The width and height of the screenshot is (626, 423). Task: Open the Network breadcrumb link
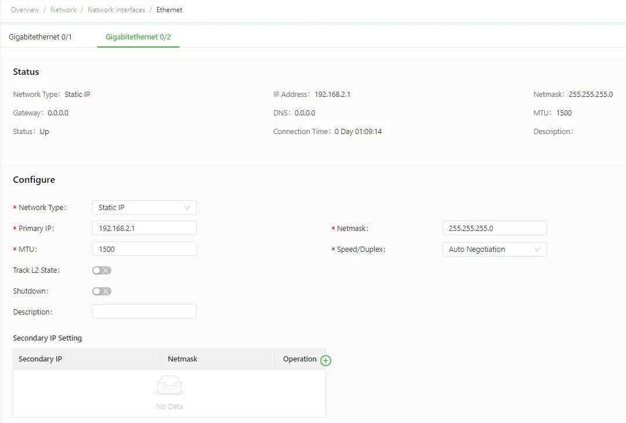63,10
